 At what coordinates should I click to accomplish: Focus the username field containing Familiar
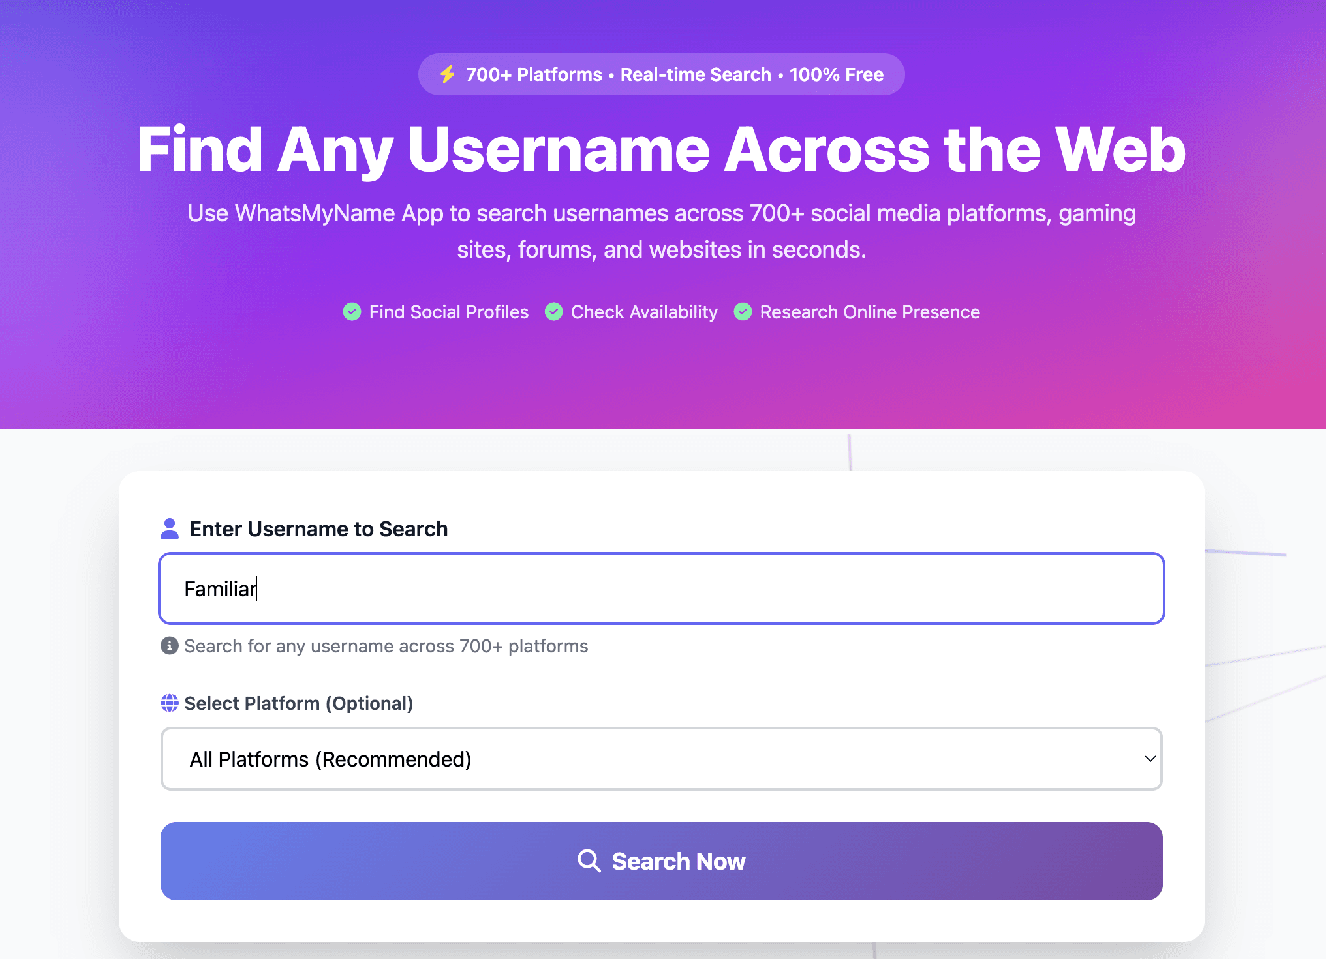[662, 588]
